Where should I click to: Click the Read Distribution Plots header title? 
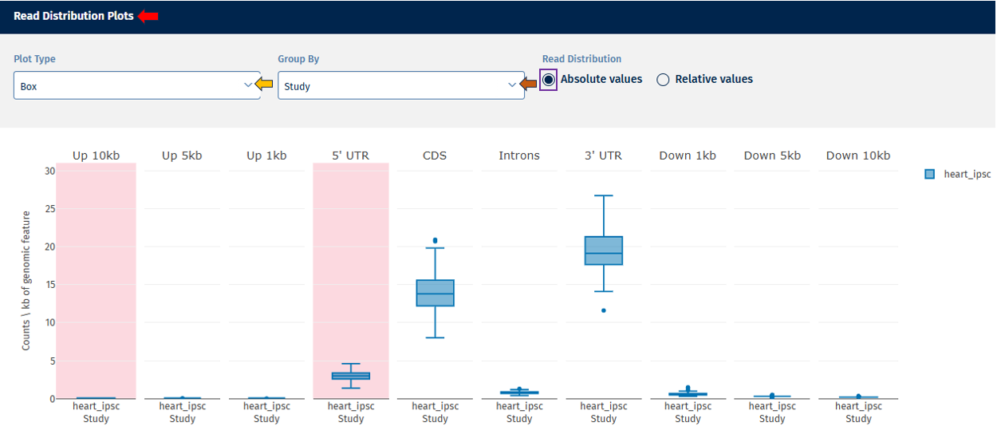coord(73,16)
